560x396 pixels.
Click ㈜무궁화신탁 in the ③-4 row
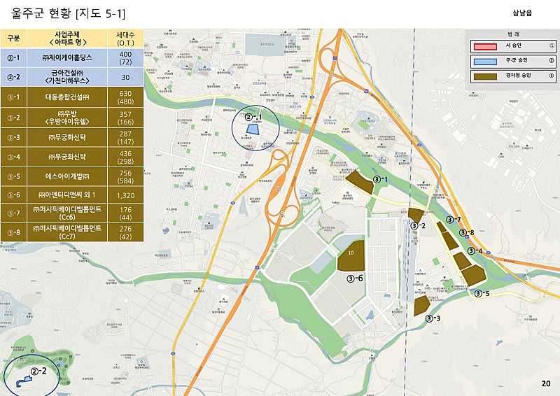pyautogui.click(x=67, y=157)
